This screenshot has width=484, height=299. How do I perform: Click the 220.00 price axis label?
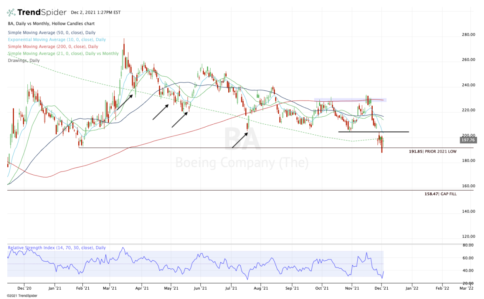tap(468, 110)
